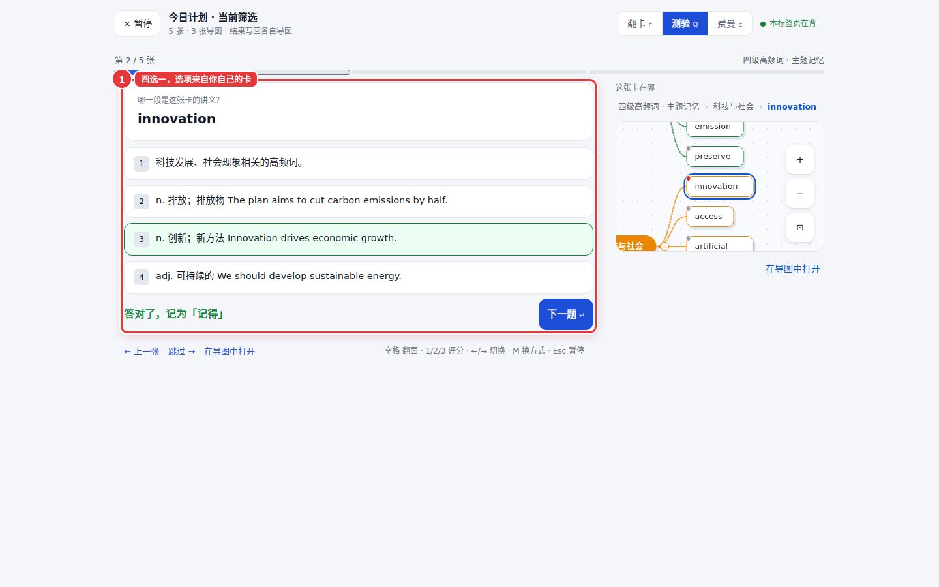This screenshot has height=587, width=939.
Task: Select the access node in the map
Action: coord(710,217)
